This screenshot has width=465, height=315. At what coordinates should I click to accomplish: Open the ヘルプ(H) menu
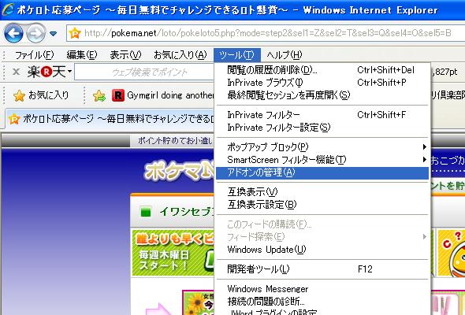point(284,55)
